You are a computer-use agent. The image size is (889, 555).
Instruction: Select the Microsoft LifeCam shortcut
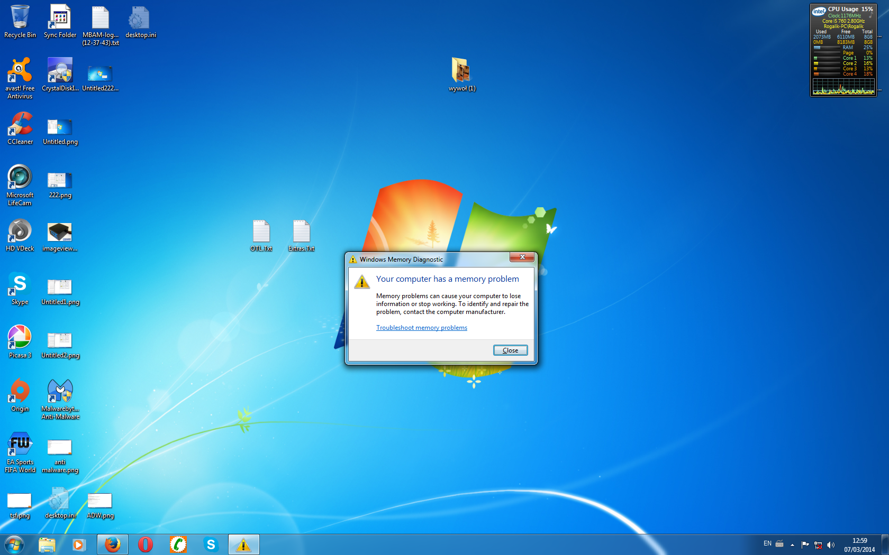pyautogui.click(x=20, y=185)
